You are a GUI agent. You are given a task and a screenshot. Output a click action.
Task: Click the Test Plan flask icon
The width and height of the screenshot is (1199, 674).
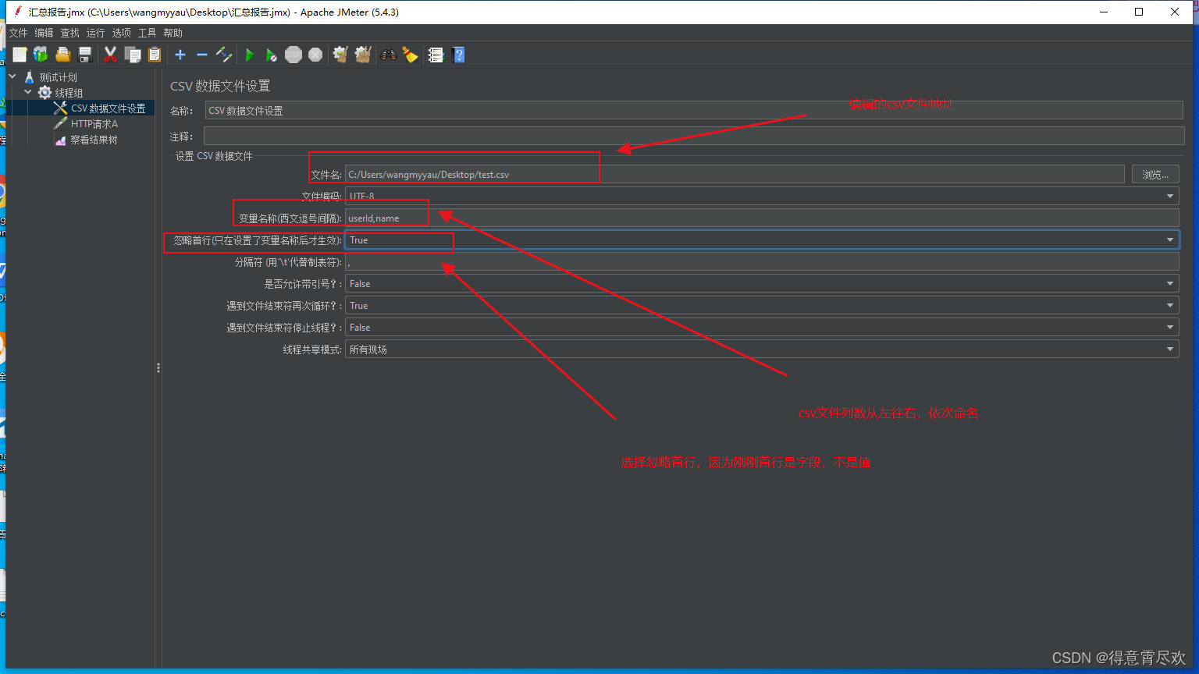[30, 77]
